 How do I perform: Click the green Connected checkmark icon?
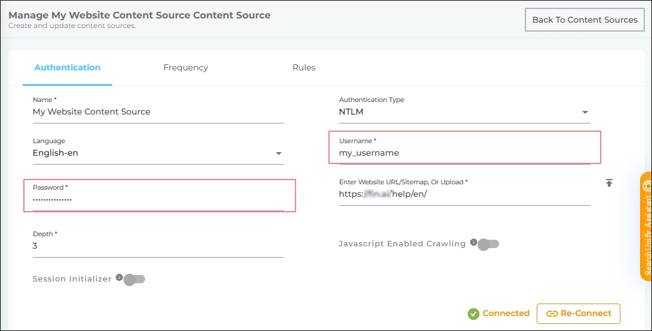[473, 314]
